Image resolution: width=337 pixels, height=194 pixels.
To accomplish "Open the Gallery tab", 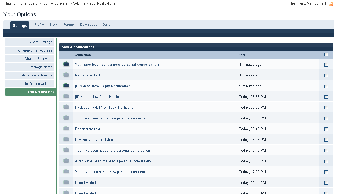I will (108, 25).
